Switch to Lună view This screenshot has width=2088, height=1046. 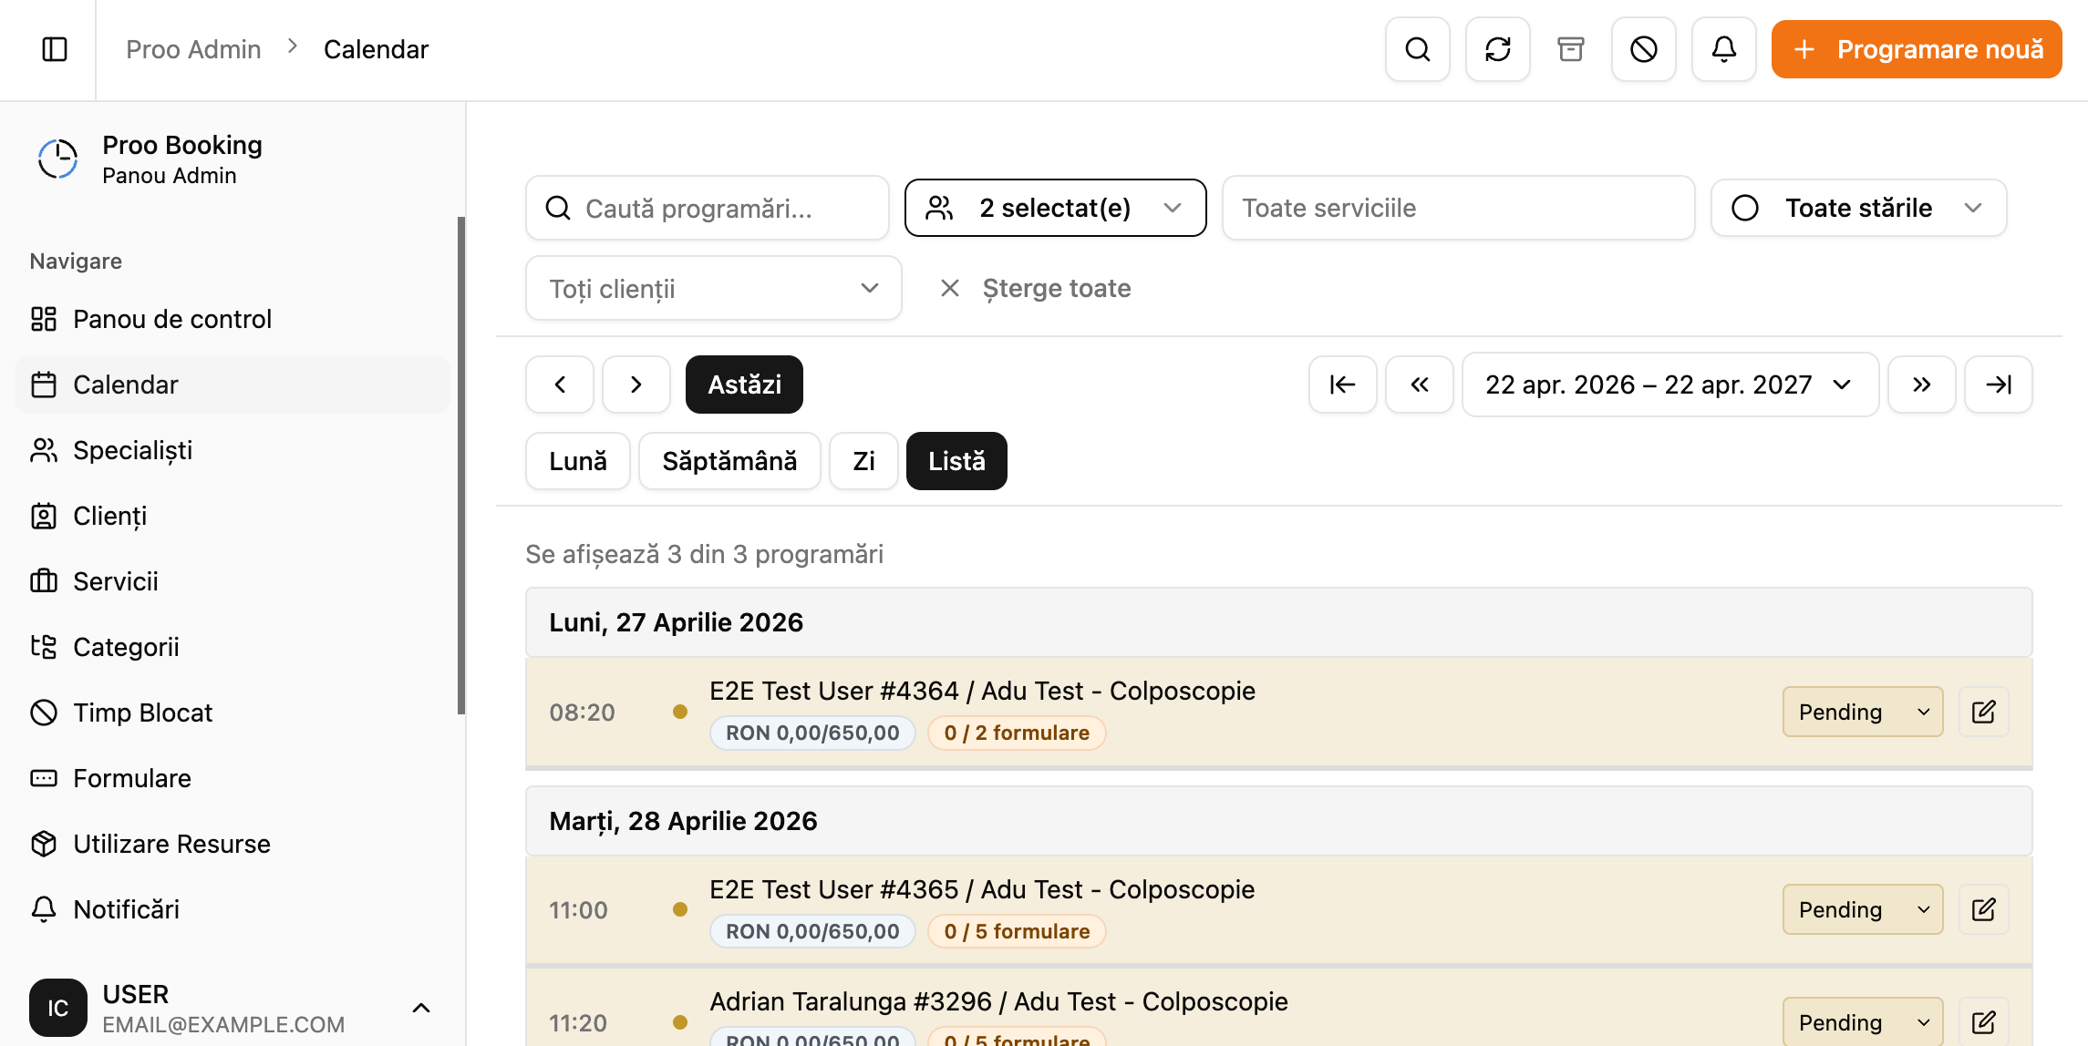(x=577, y=461)
